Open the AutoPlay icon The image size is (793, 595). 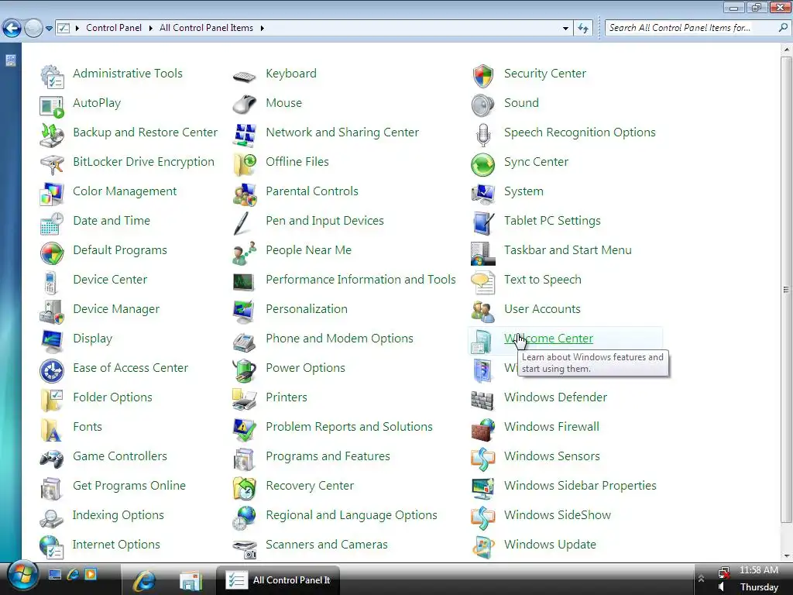click(x=52, y=105)
